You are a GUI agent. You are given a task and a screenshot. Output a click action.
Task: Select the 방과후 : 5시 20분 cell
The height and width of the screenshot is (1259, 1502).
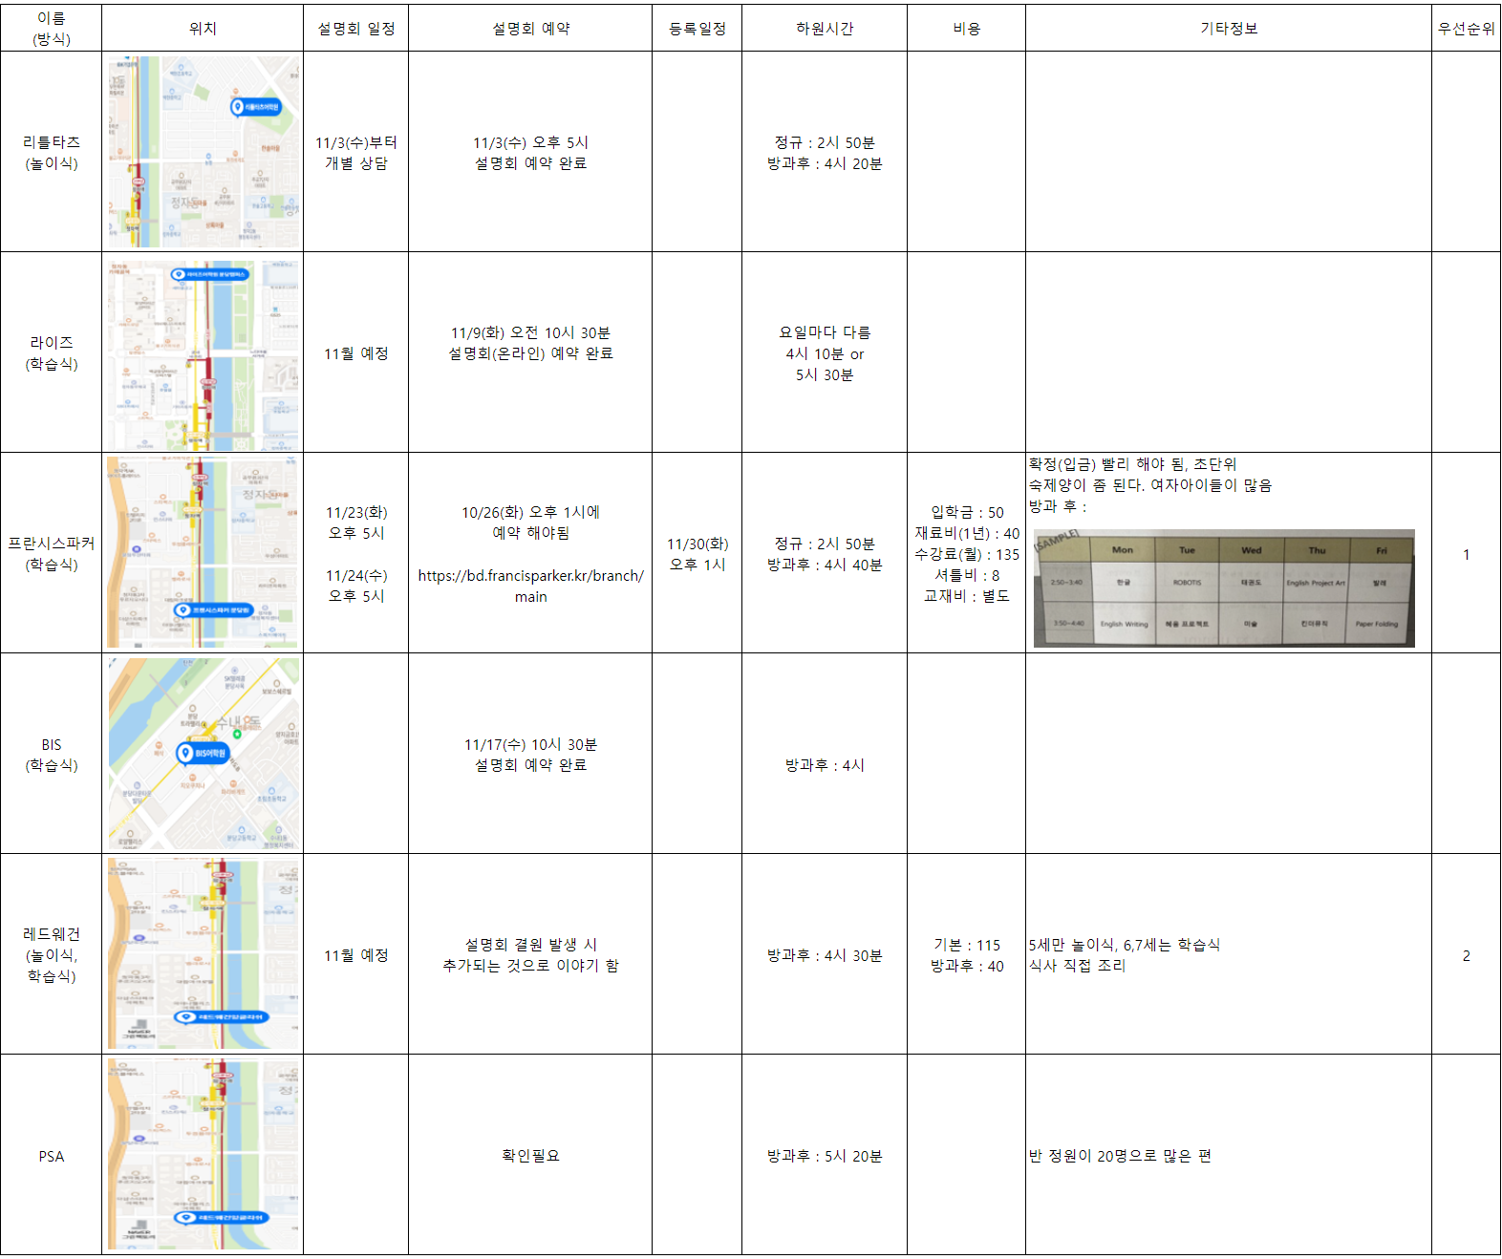[825, 1155]
